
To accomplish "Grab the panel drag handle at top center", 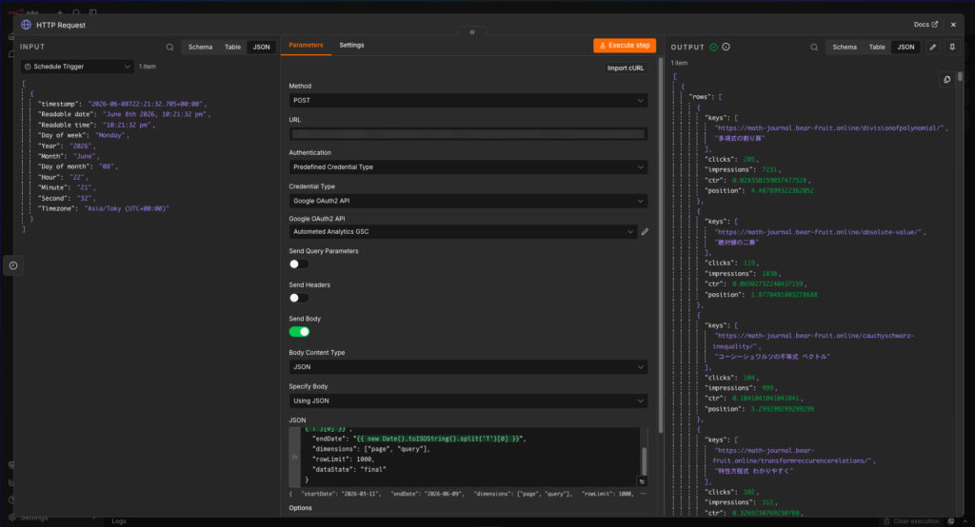I will tap(472, 32).
